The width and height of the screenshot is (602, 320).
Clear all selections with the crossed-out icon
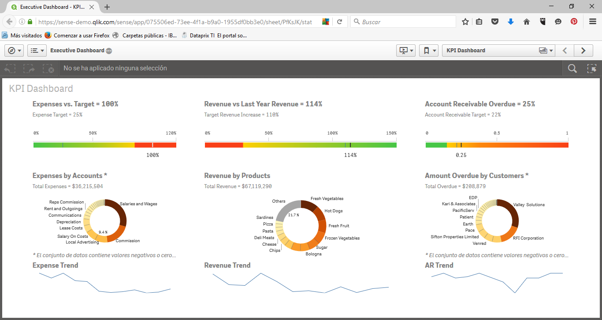[x=47, y=68]
